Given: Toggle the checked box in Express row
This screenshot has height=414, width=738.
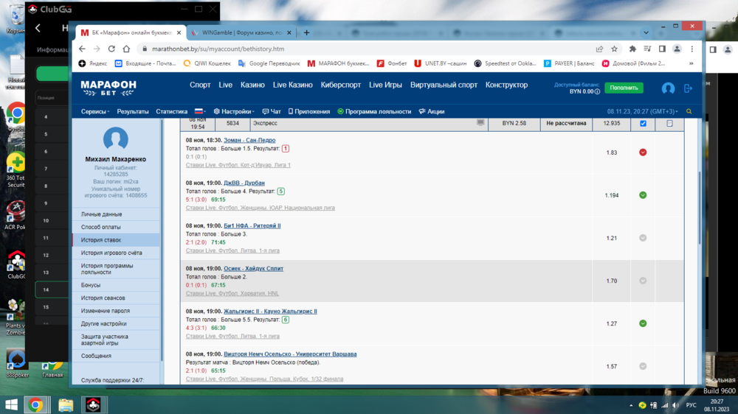Looking at the screenshot, I should pyautogui.click(x=643, y=124).
